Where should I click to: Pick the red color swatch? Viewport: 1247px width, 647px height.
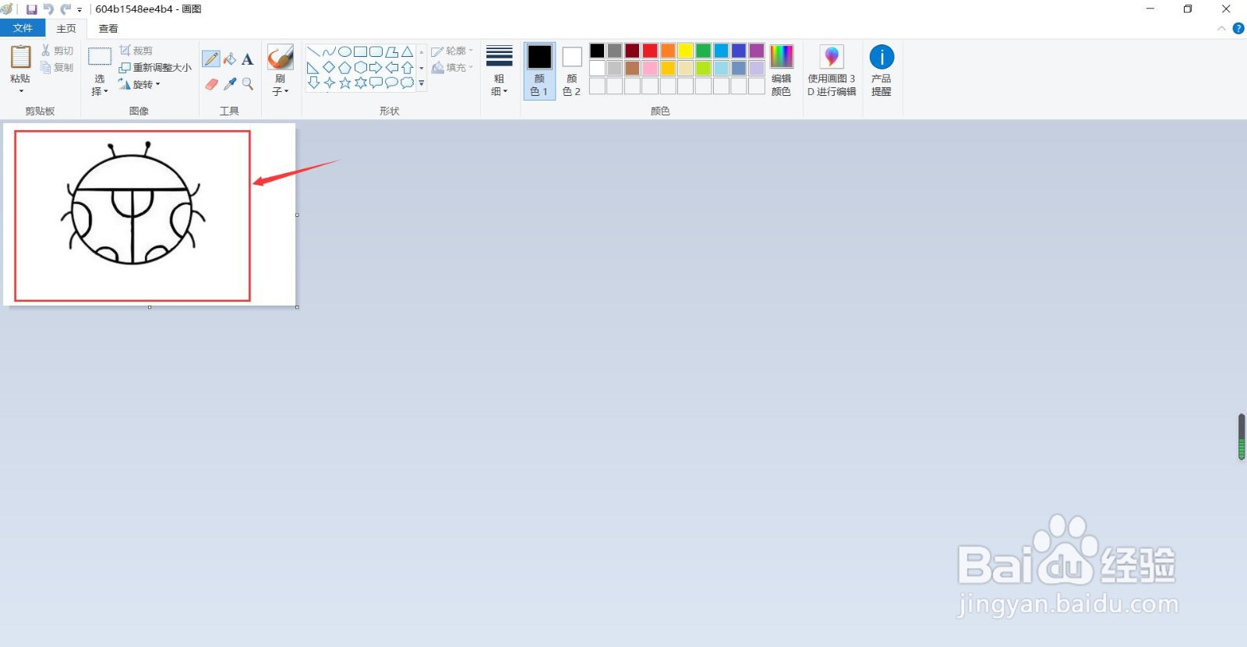pyautogui.click(x=650, y=51)
